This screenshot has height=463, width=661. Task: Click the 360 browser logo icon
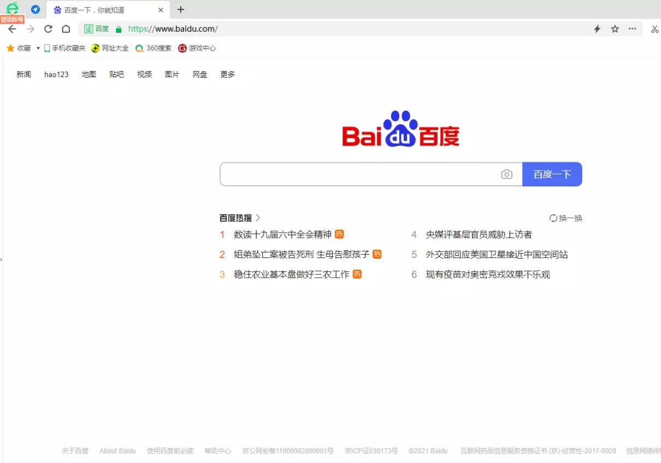(12, 8)
